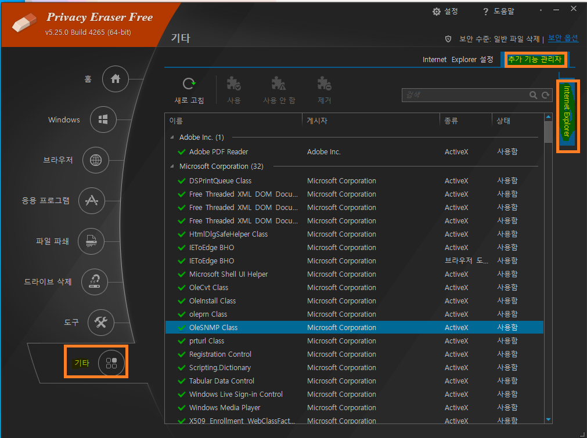Select Windows Live Sign-in Control row

355,394
